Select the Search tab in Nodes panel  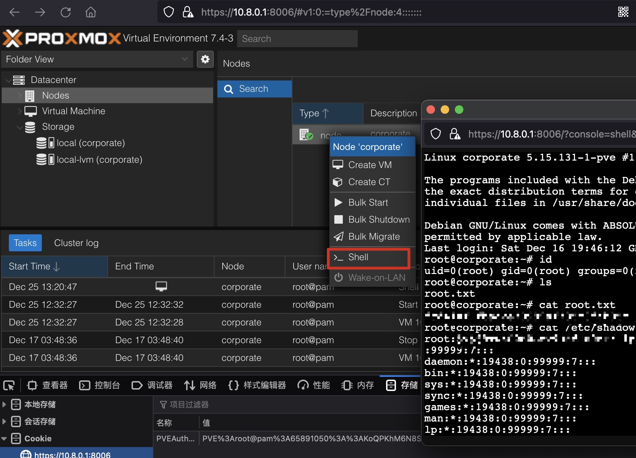pos(255,89)
